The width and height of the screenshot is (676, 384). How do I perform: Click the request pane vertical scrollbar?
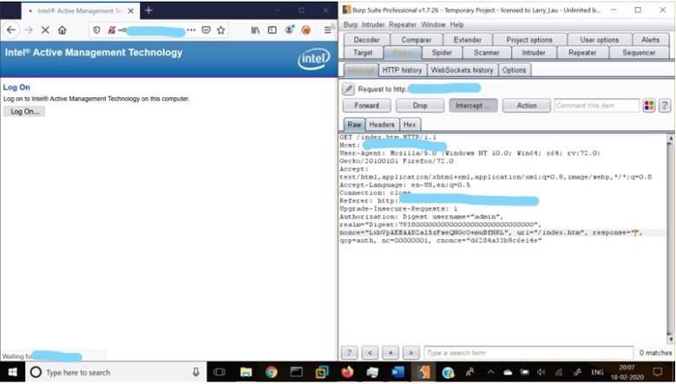[670, 239]
